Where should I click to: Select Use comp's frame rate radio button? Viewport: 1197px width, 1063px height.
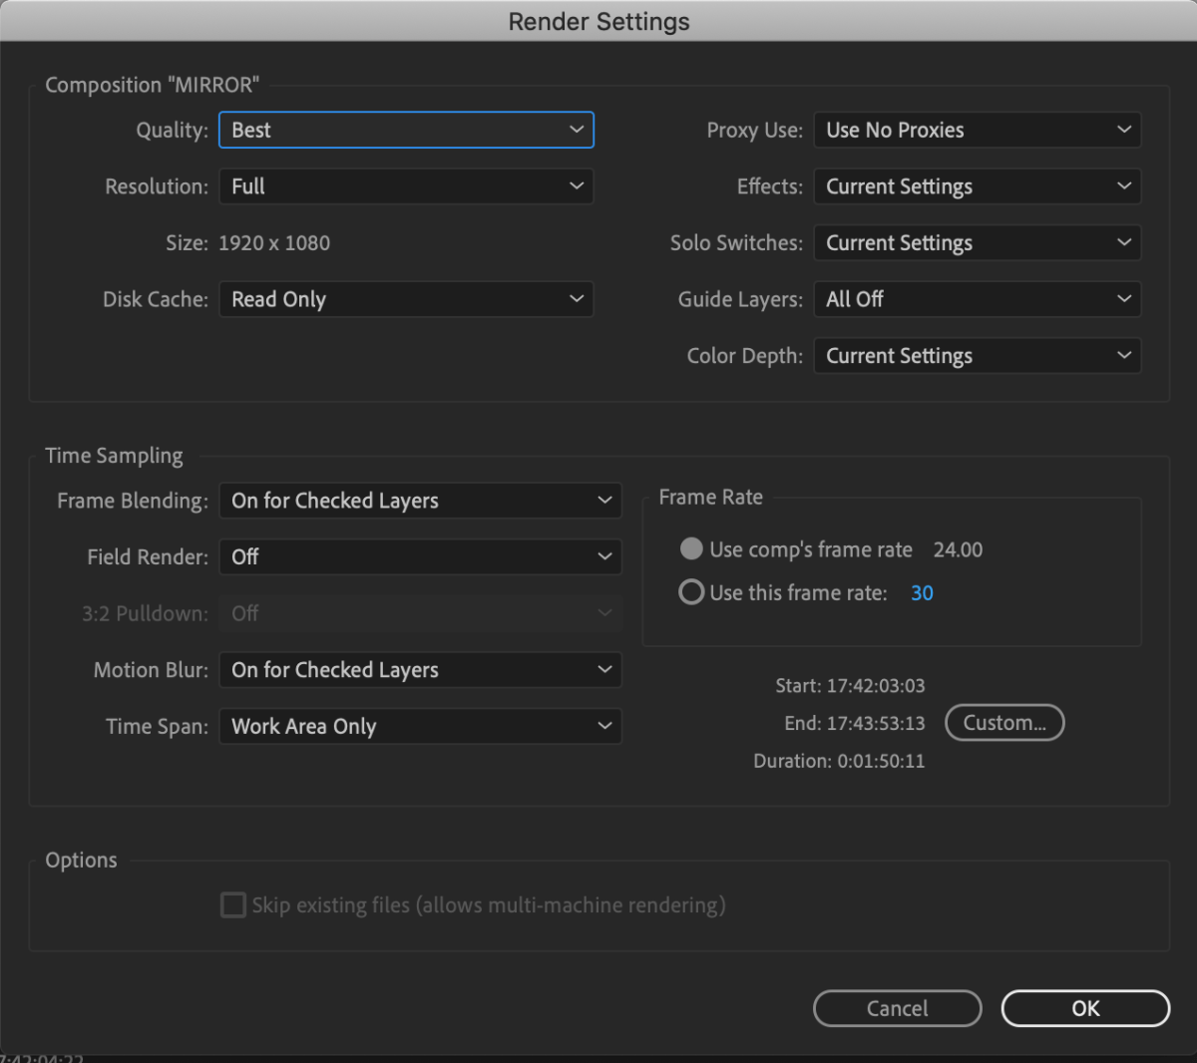691,549
